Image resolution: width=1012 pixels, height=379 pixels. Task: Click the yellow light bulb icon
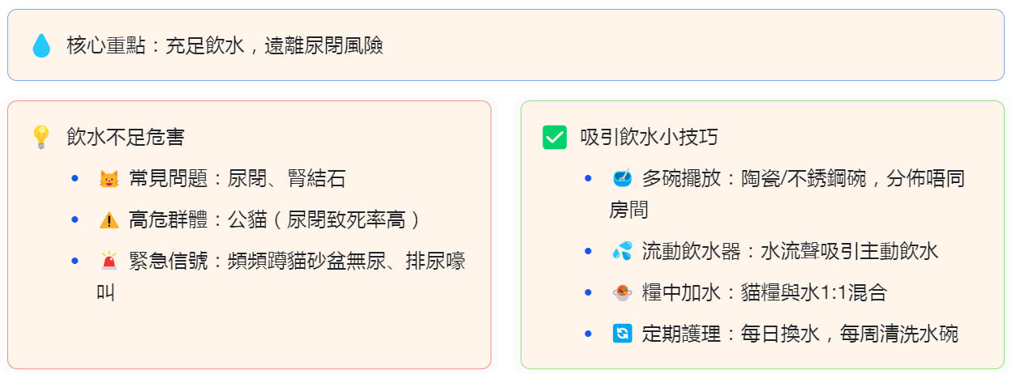pyautogui.click(x=41, y=137)
